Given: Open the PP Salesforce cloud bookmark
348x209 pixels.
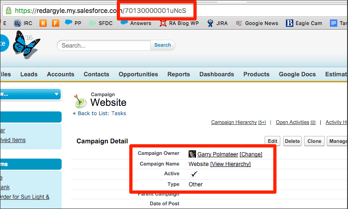Looking at the screenshot, I should pyautogui.click(x=73, y=23).
